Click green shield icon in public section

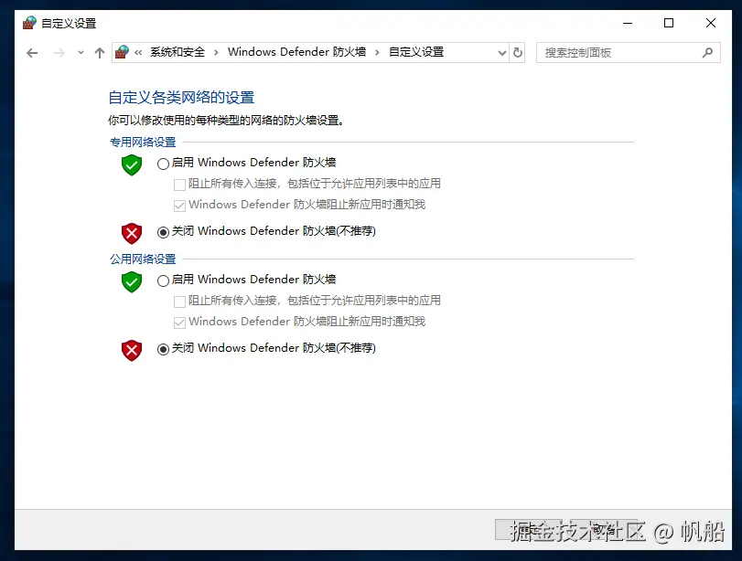(132, 282)
